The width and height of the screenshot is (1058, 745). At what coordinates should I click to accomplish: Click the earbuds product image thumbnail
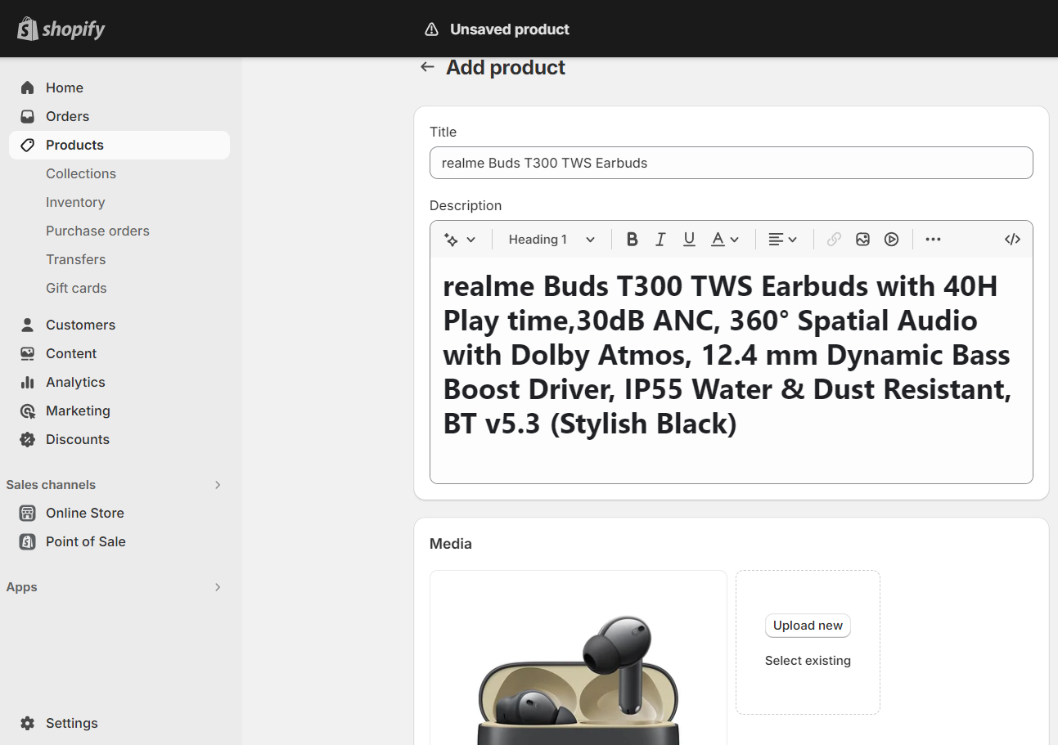pos(578,657)
